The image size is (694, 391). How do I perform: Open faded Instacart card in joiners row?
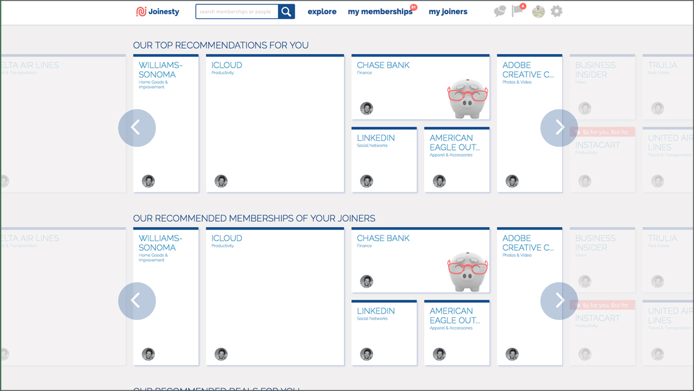[x=603, y=333]
